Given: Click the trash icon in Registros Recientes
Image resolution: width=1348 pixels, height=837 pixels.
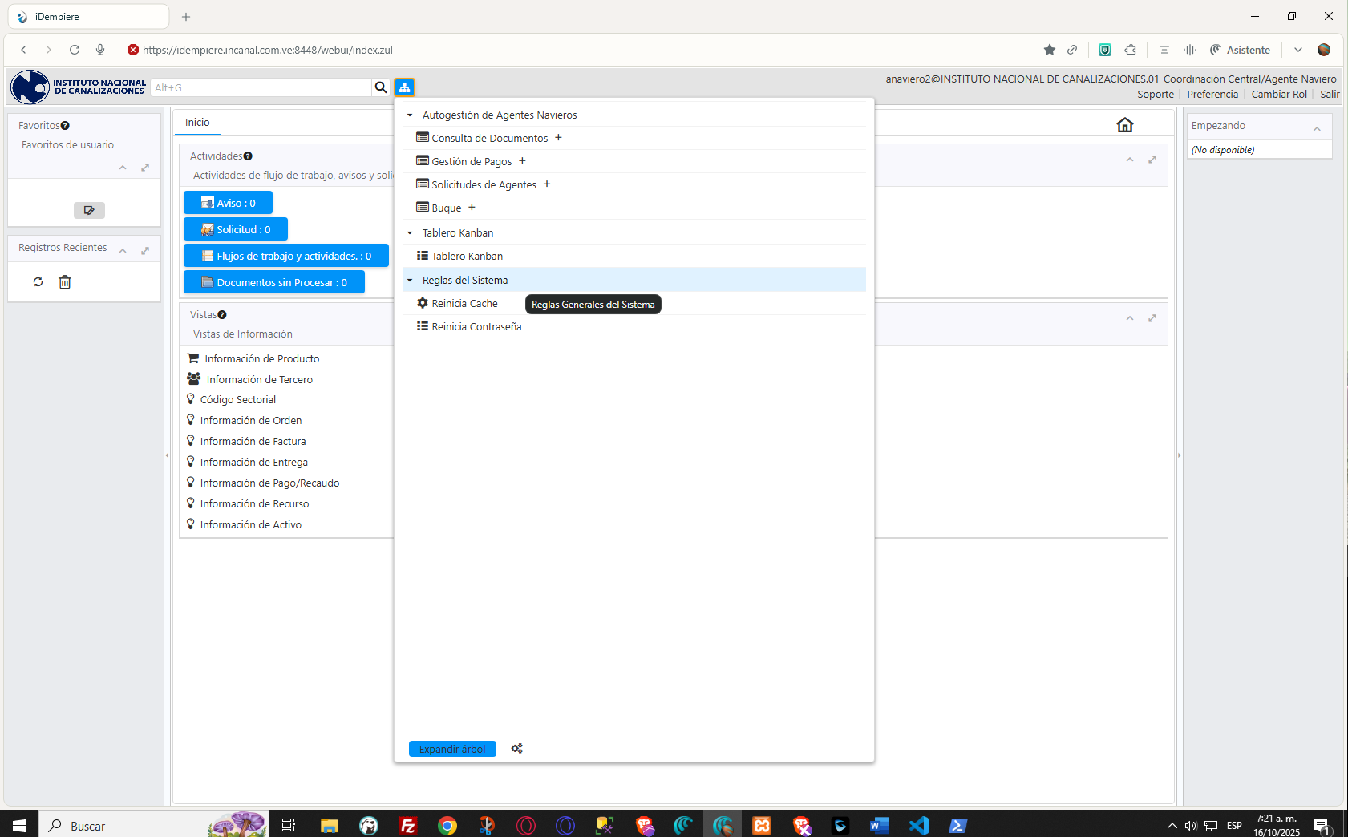Looking at the screenshot, I should [65, 282].
